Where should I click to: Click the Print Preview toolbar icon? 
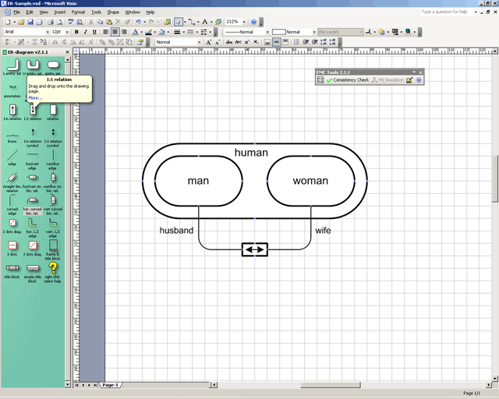click(x=59, y=22)
